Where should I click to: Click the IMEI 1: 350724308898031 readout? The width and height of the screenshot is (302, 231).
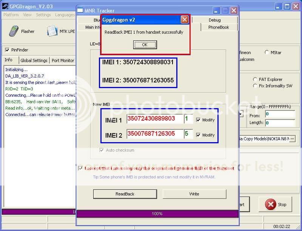point(138,62)
